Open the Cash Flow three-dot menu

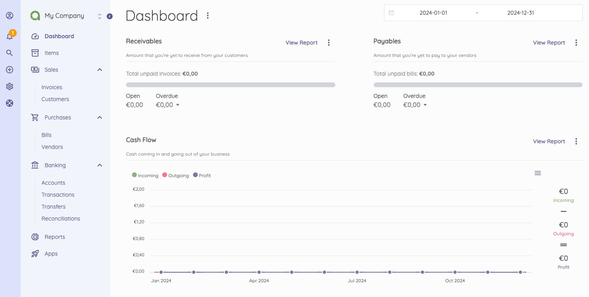(576, 141)
